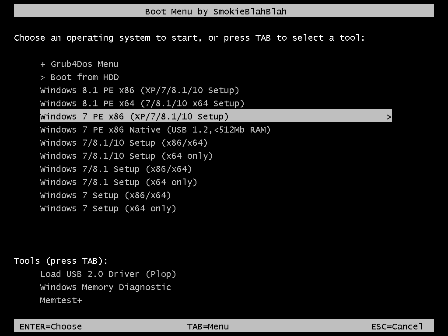
Task: Click ENTER=Choose in bottom bar
Action: [51, 326]
